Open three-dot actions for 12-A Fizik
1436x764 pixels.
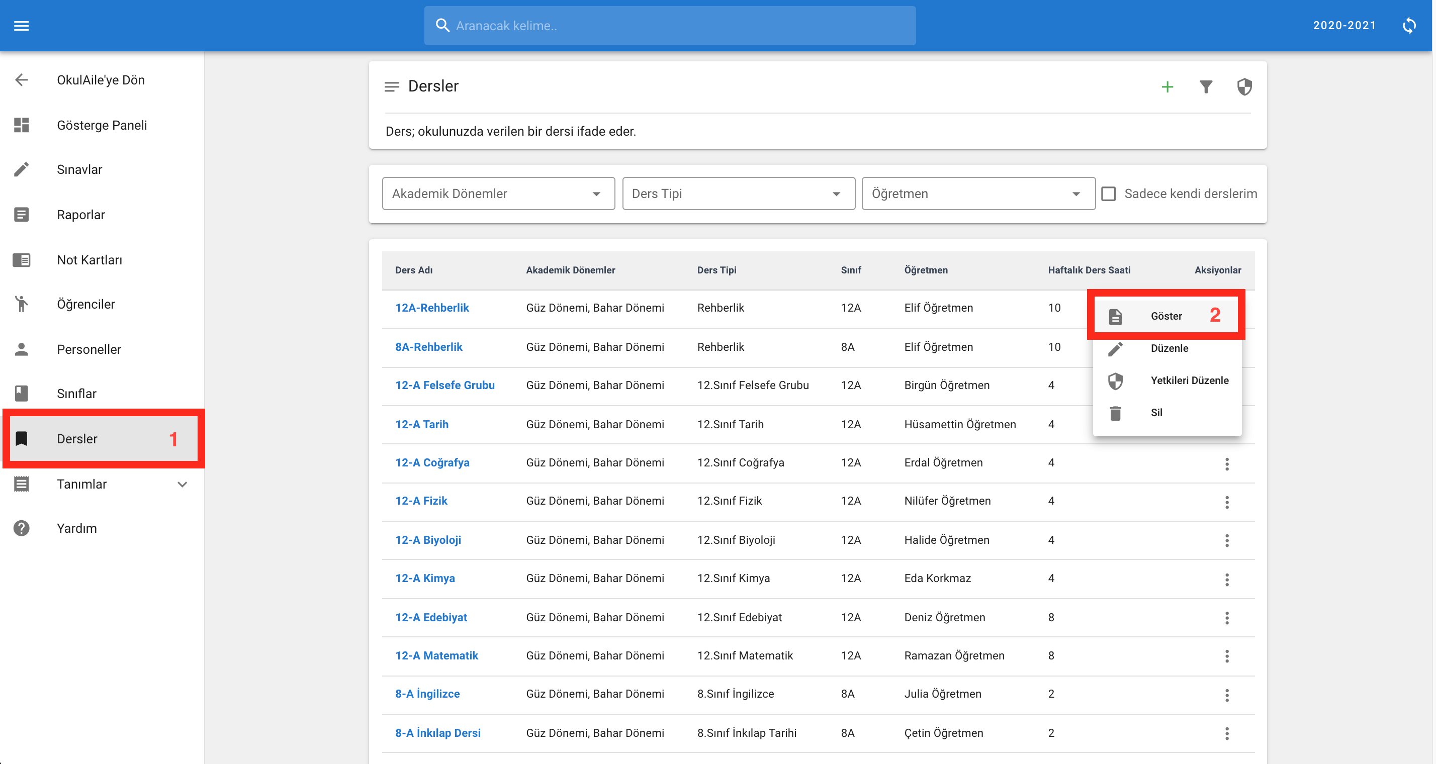pyautogui.click(x=1226, y=502)
